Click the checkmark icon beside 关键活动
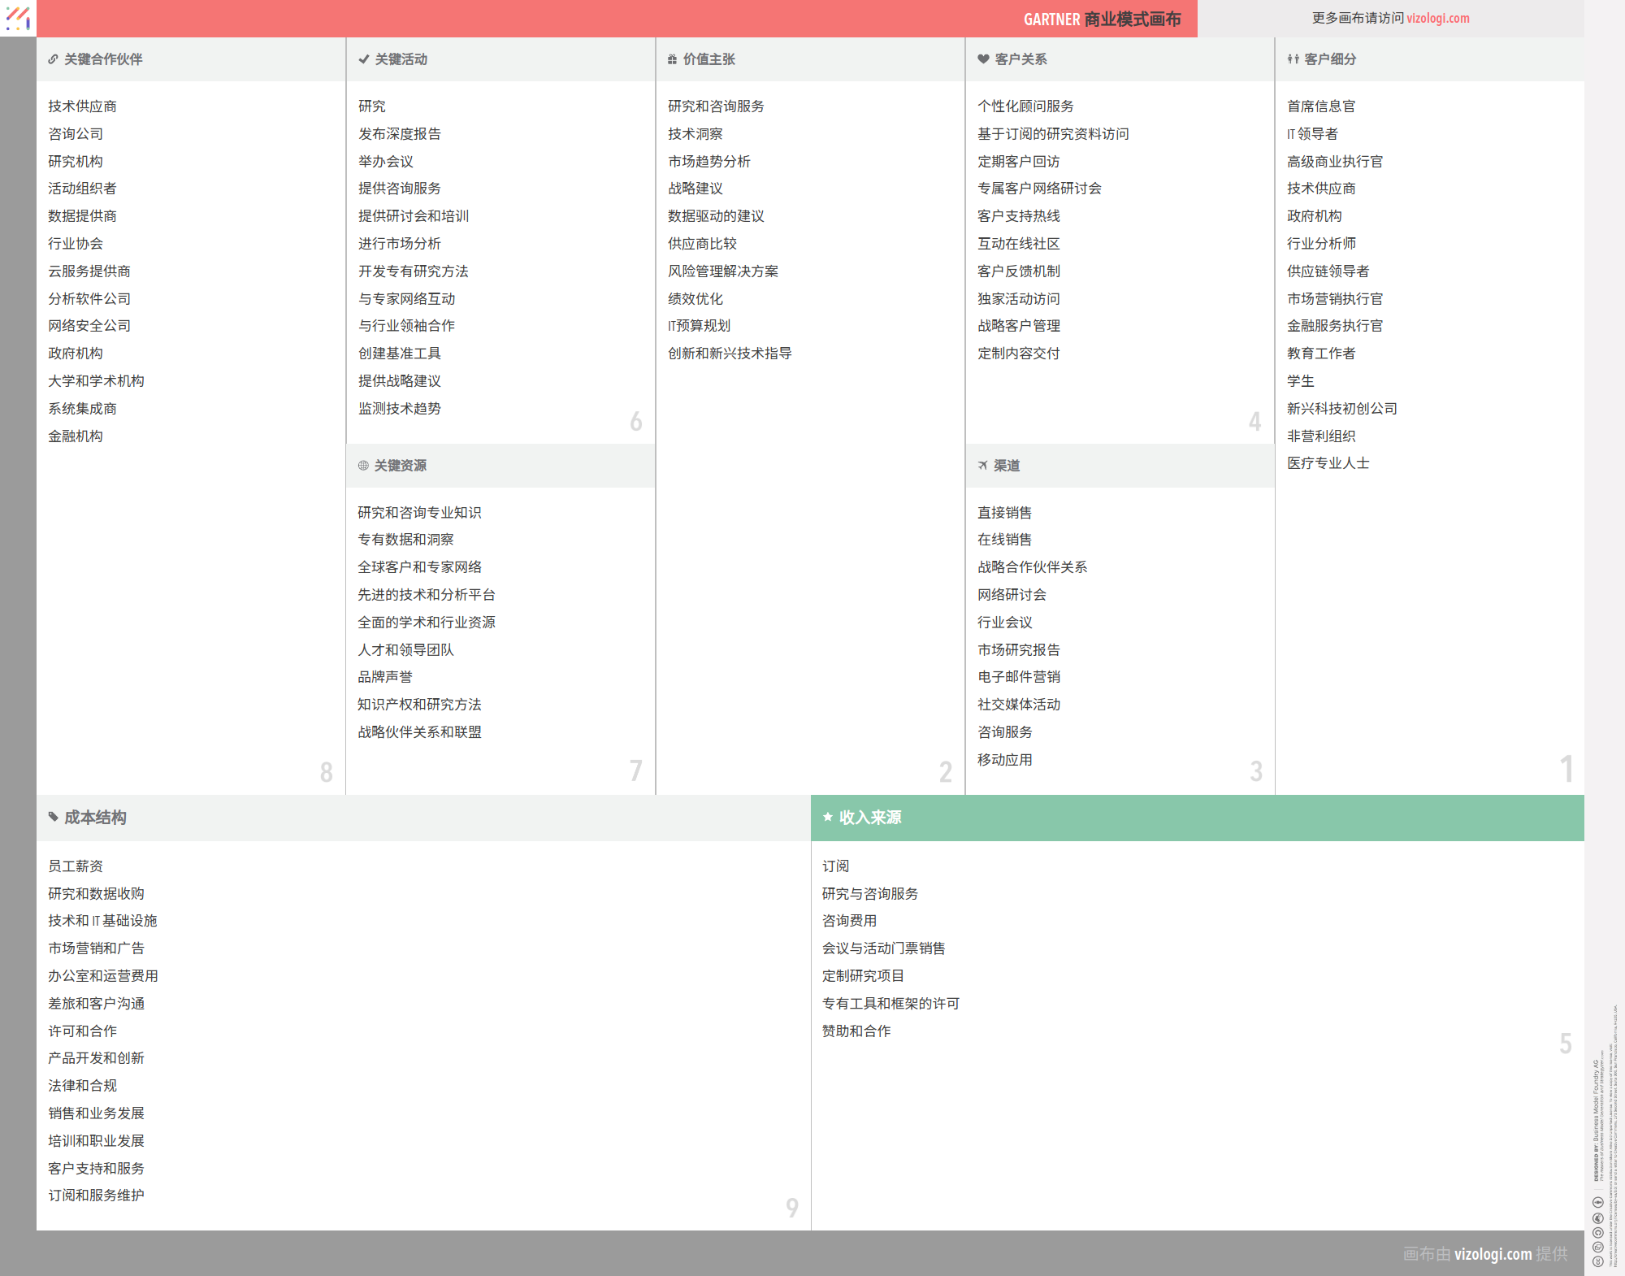1625x1276 pixels. 363,59
